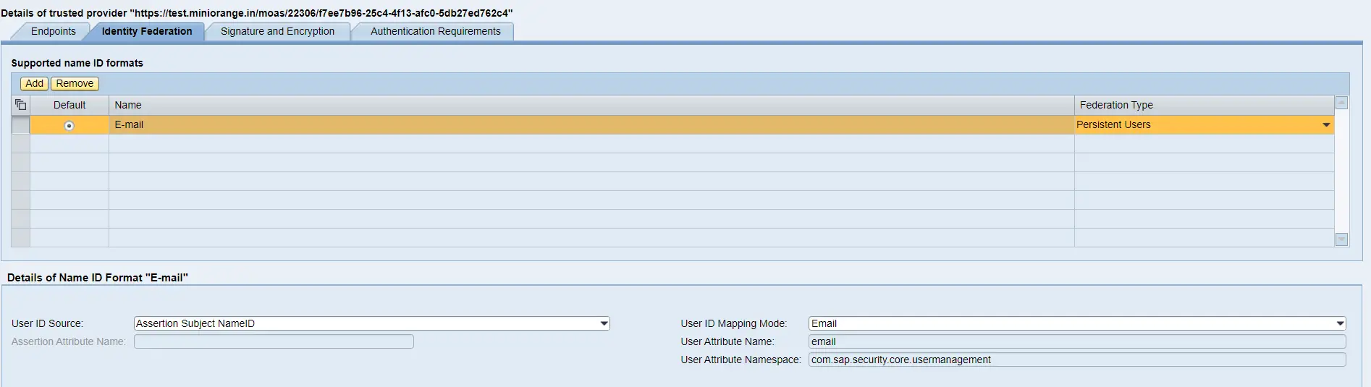This screenshot has height=387, width=1371.
Task: Click the row selector for E-mail row
Action: point(20,125)
